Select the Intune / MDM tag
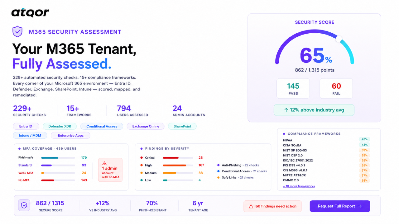The height and width of the screenshot is (224, 399). pyautogui.click(x=30, y=136)
